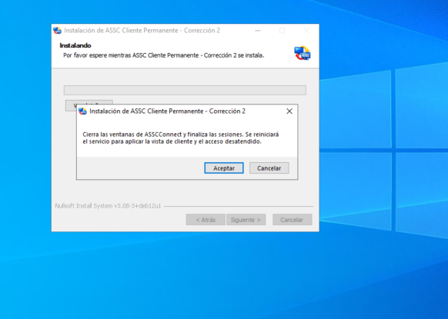Click the 'Por favor espere' subtitle text
This screenshot has width=448, height=319.
coord(164,55)
